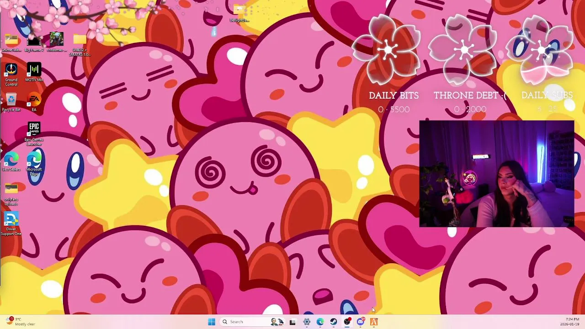
Task: Open the uploads folder on desktop
Action: (x=11, y=194)
